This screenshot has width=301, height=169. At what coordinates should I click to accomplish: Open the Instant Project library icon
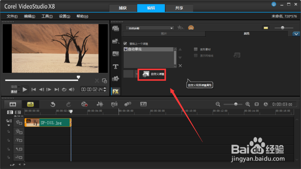(x=116, y=41)
